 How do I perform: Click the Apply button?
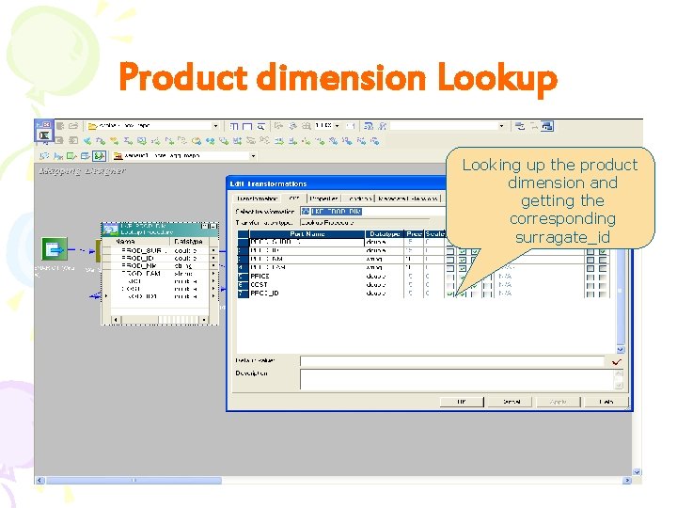click(x=559, y=402)
